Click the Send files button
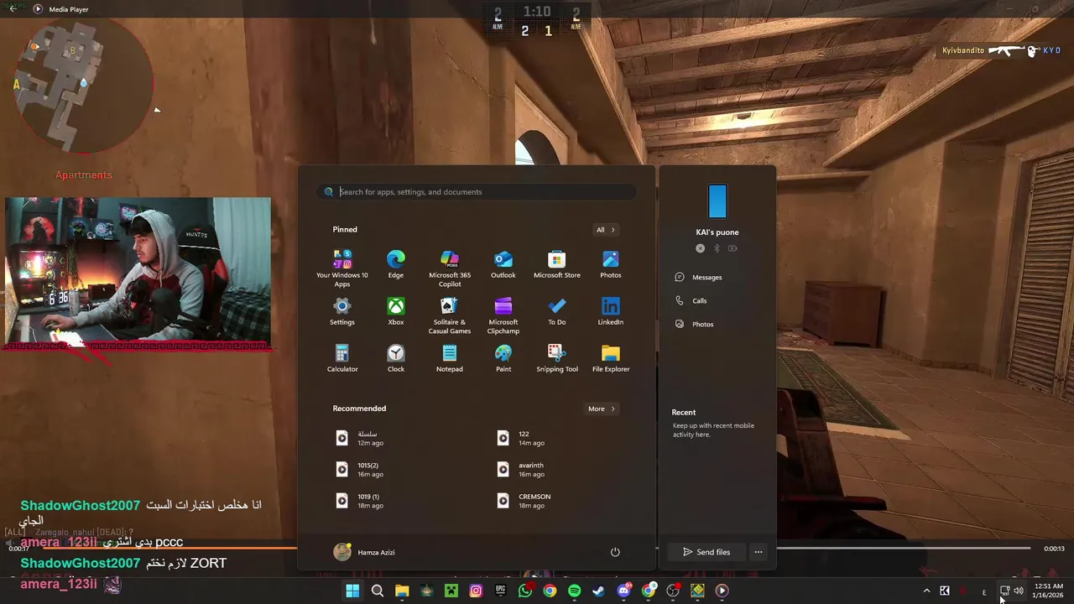1074x604 pixels. [706, 552]
